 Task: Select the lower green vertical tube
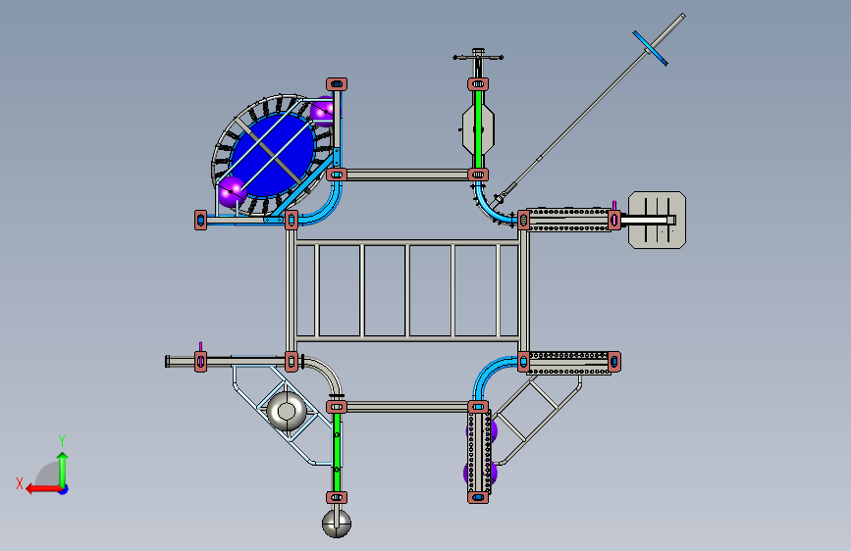(337, 452)
